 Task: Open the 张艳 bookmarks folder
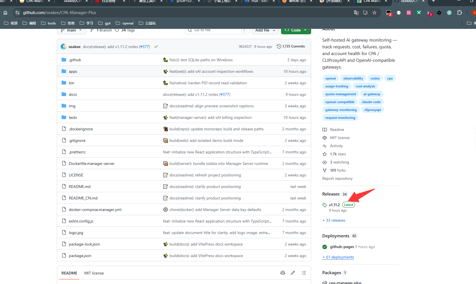(68, 23)
